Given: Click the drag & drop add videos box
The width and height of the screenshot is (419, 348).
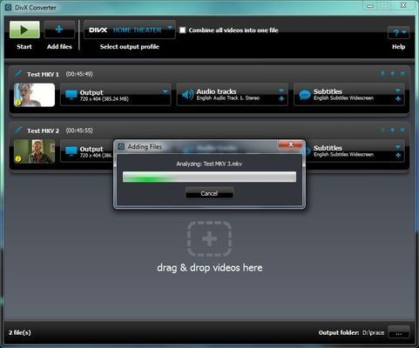Looking at the screenshot, I should pos(209,238).
